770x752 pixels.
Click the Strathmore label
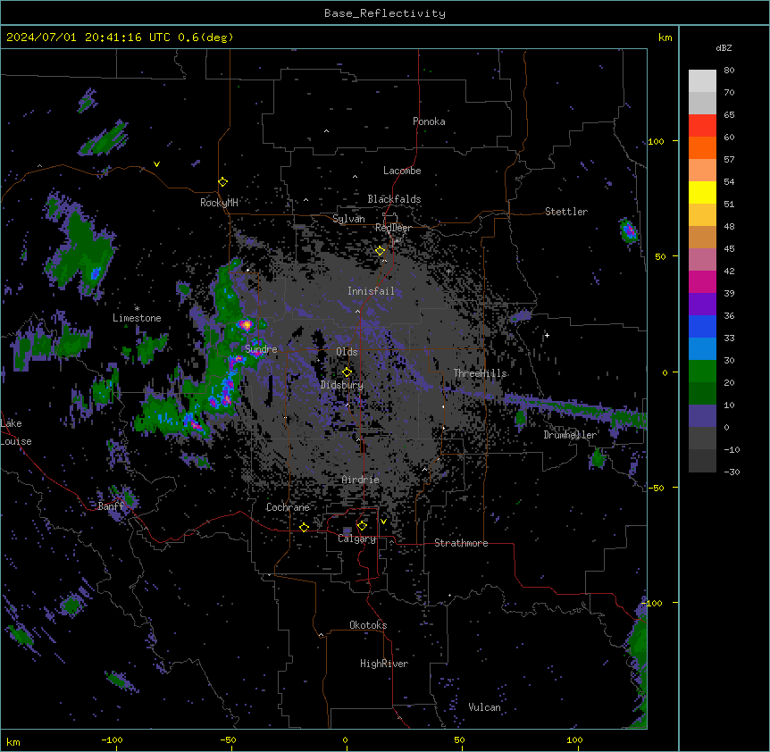(x=461, y=543)
